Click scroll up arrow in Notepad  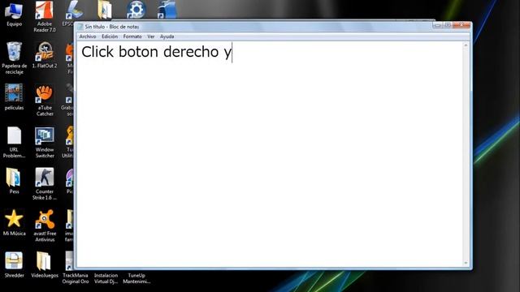pyautogui.click(x=466, y=45)
